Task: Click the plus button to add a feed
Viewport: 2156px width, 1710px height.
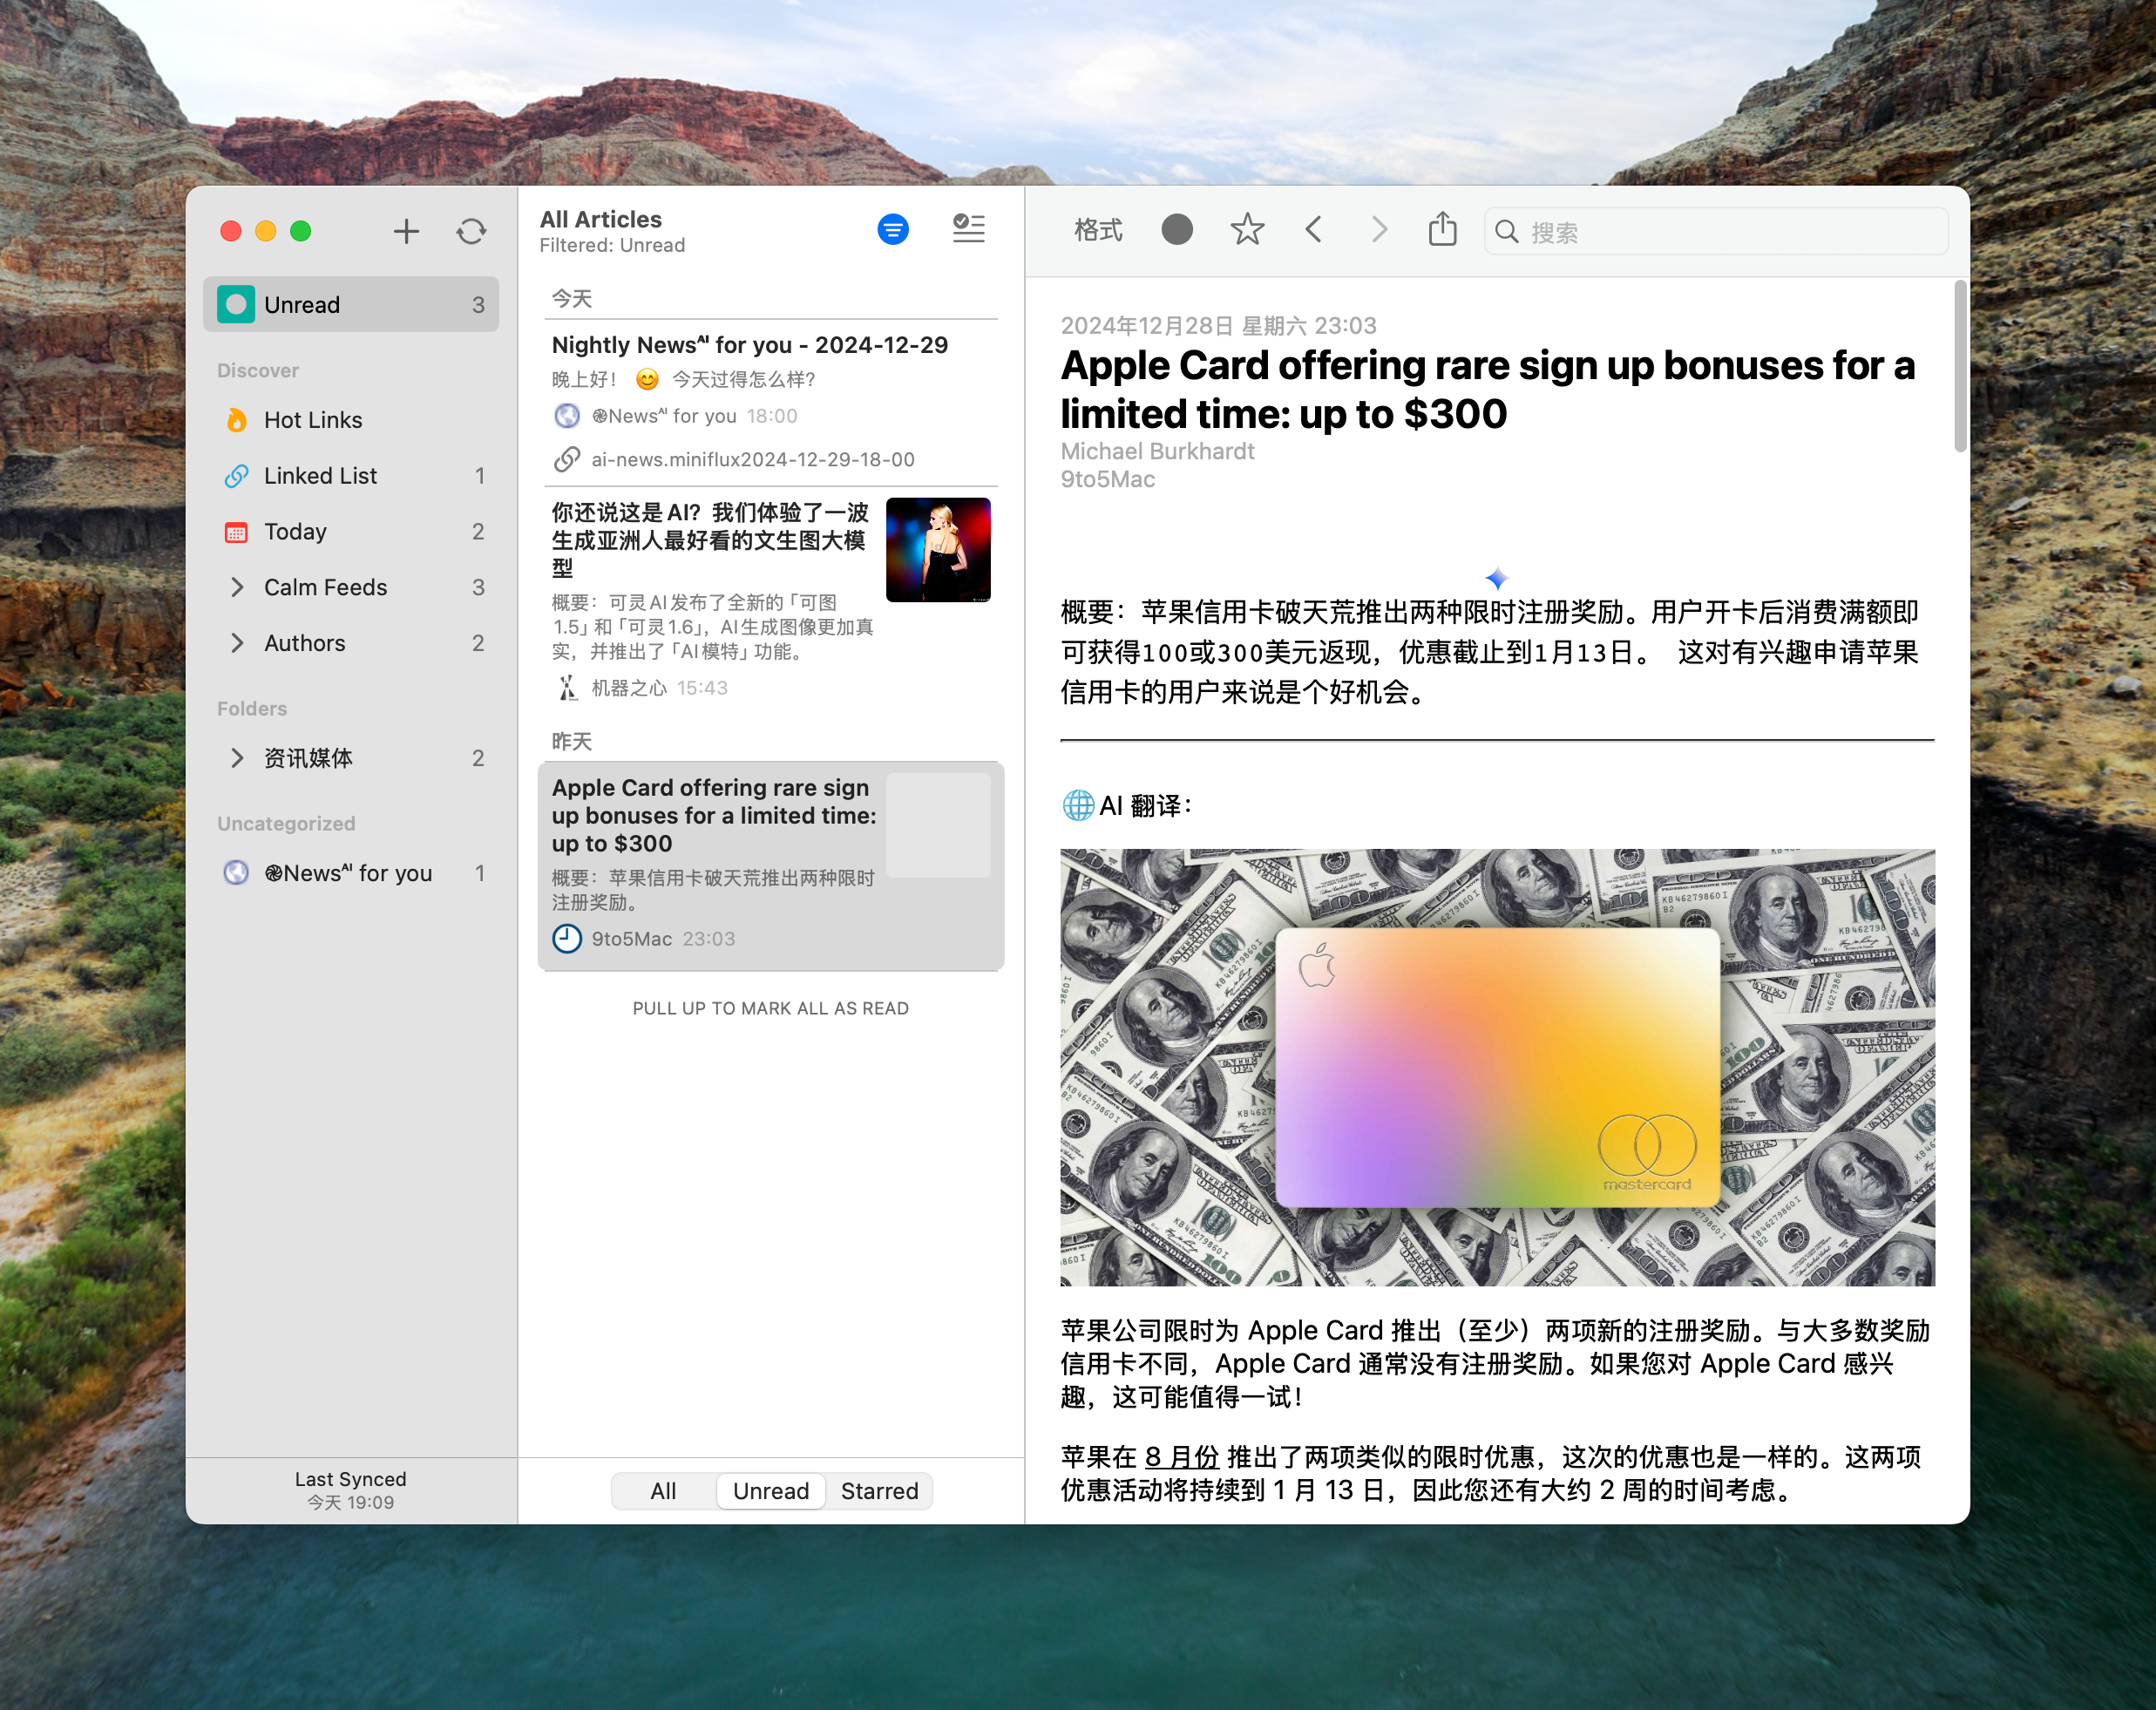Action: point(406,232)
